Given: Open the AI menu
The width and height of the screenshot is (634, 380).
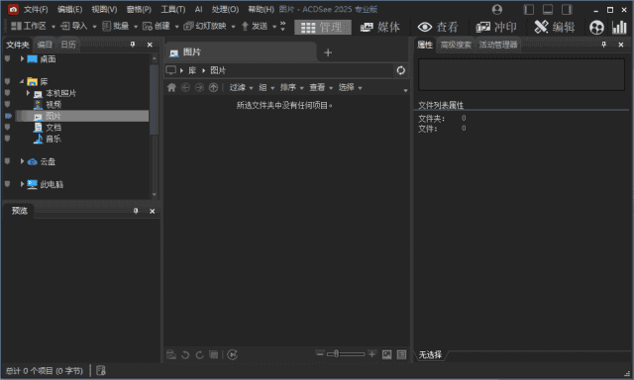Looking at the screenshot, I should click(198, 9).
